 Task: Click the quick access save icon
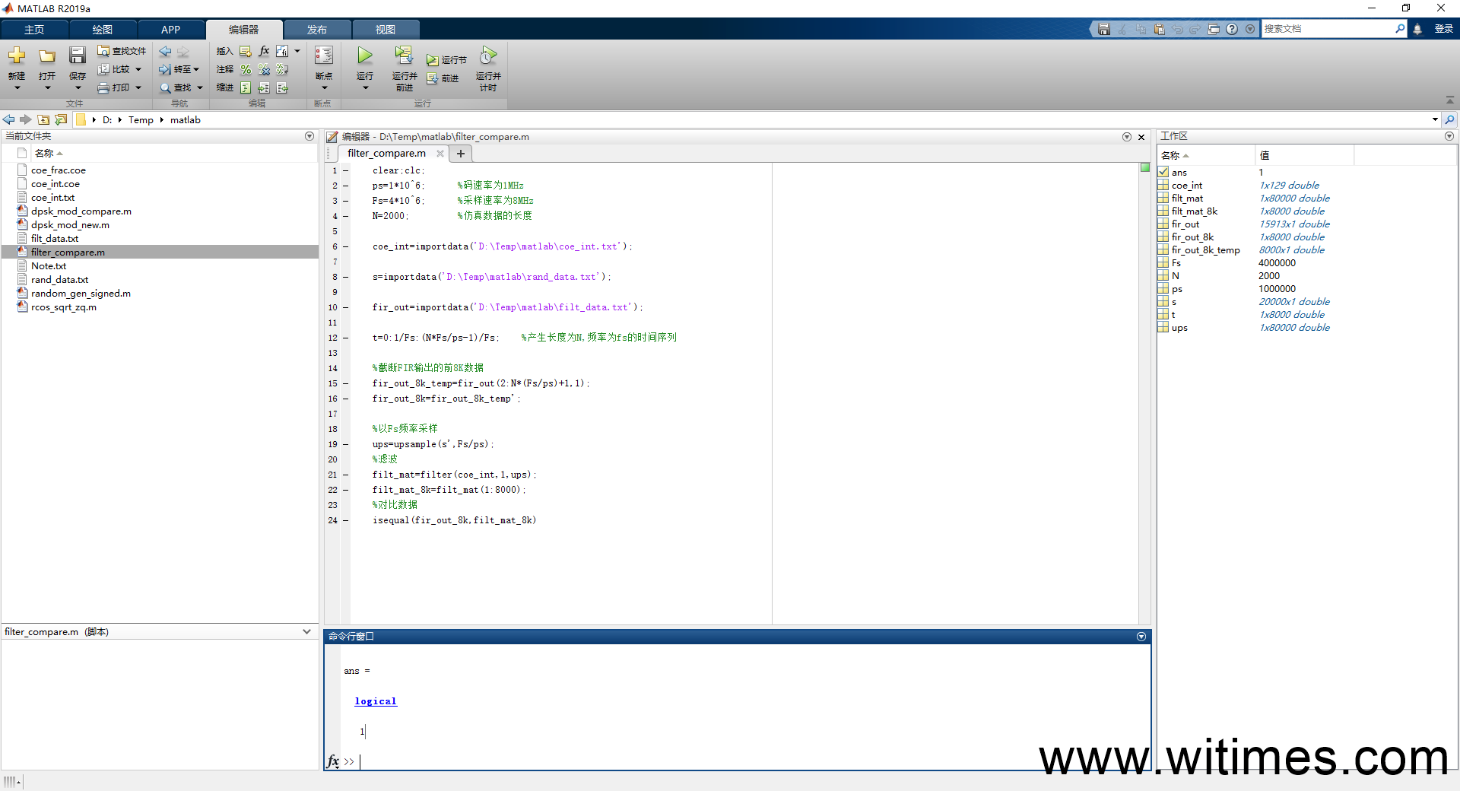pyautogui.click(x=1104, y=29)
